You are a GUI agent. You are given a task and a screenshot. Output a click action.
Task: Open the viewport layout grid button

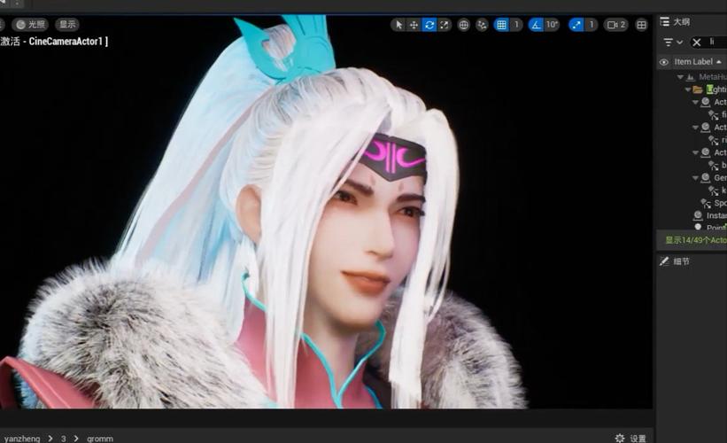[642, 25]
